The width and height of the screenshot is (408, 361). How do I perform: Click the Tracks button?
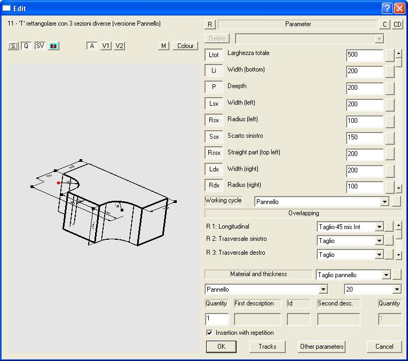click(267, 347)
